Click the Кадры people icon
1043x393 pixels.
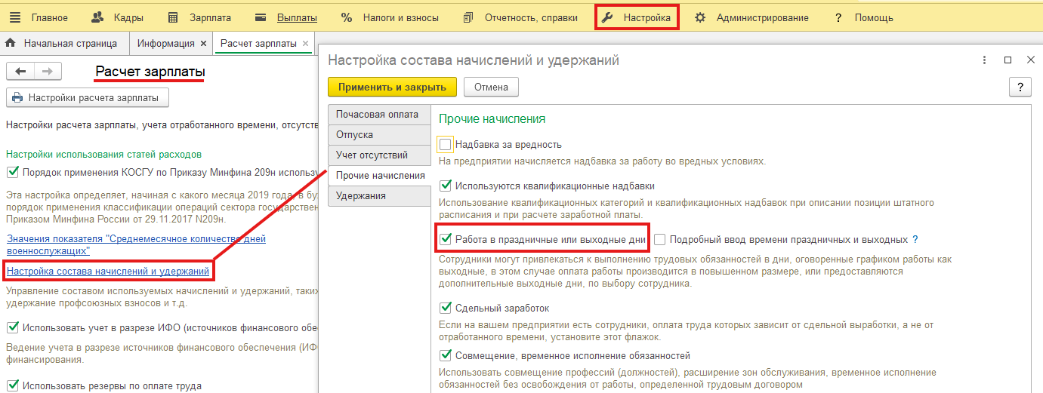click(97, 17)
